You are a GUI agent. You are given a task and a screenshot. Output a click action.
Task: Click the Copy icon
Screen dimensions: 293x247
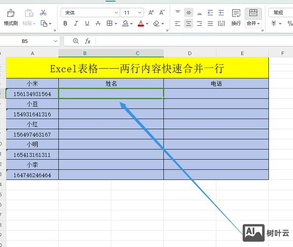tap(44, 23)
